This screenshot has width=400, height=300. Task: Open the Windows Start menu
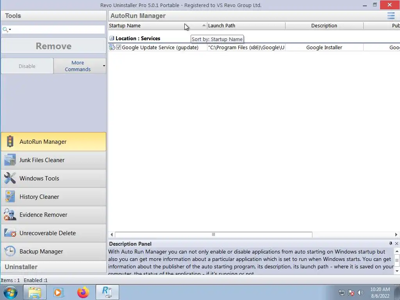click(x=11, y=292)
